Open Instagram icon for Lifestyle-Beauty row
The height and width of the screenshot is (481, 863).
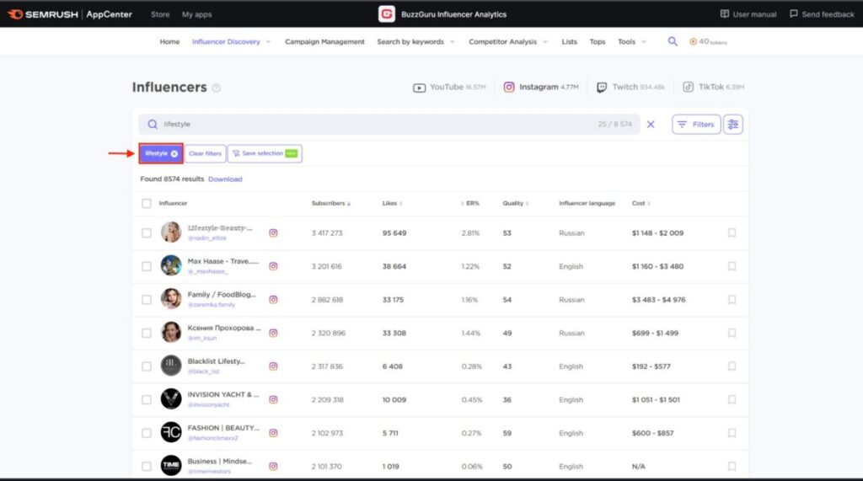click(x=273, y=232)
